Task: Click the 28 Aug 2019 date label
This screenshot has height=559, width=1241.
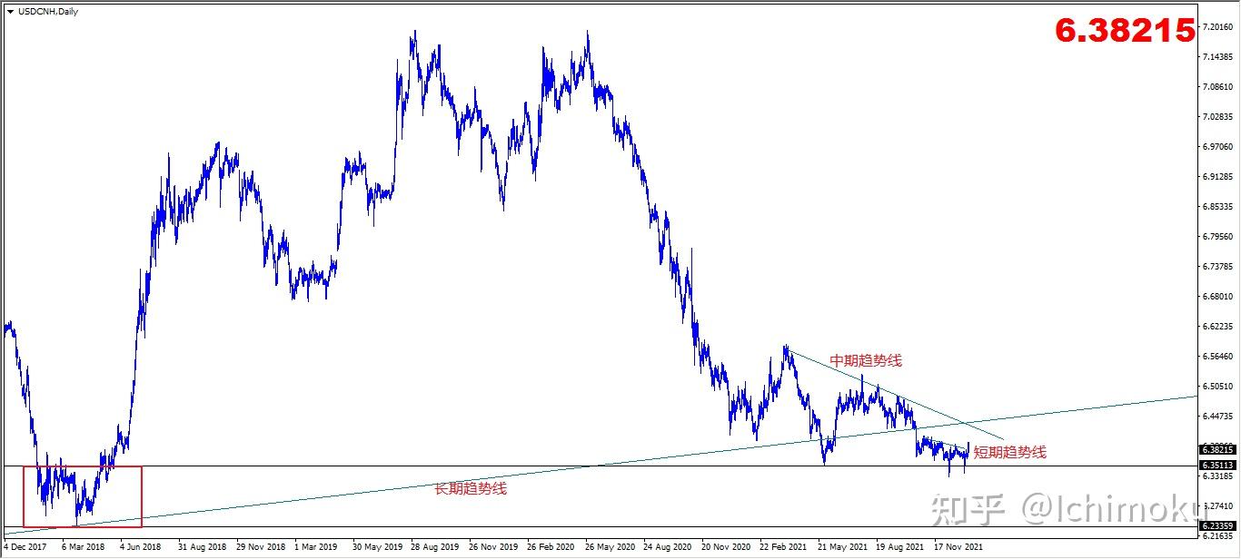Action: pyautogui.click(x=434, y=548)
